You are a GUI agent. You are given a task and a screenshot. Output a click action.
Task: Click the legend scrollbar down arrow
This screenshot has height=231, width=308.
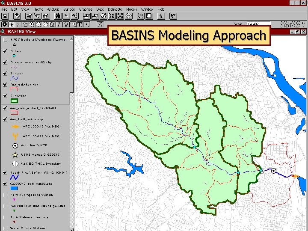tap(72, 229)
